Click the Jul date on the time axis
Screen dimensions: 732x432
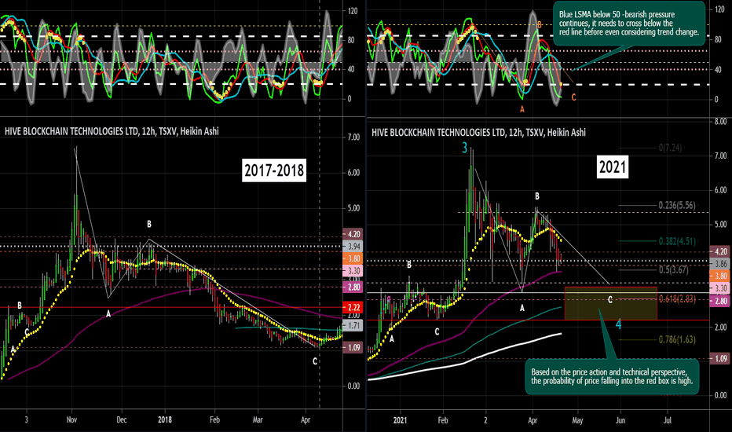(x=668, y=420)
